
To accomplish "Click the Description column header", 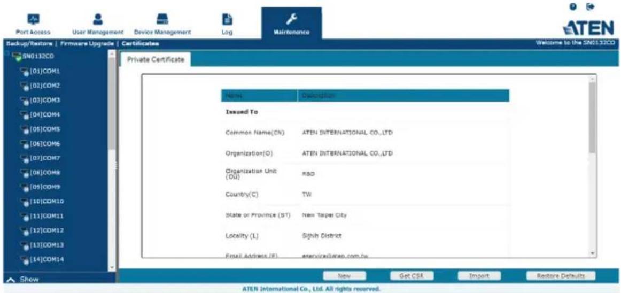I will (403, 96).
